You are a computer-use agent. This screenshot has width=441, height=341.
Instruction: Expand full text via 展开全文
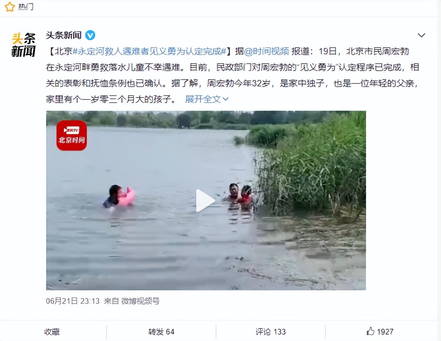click(203, 99)
